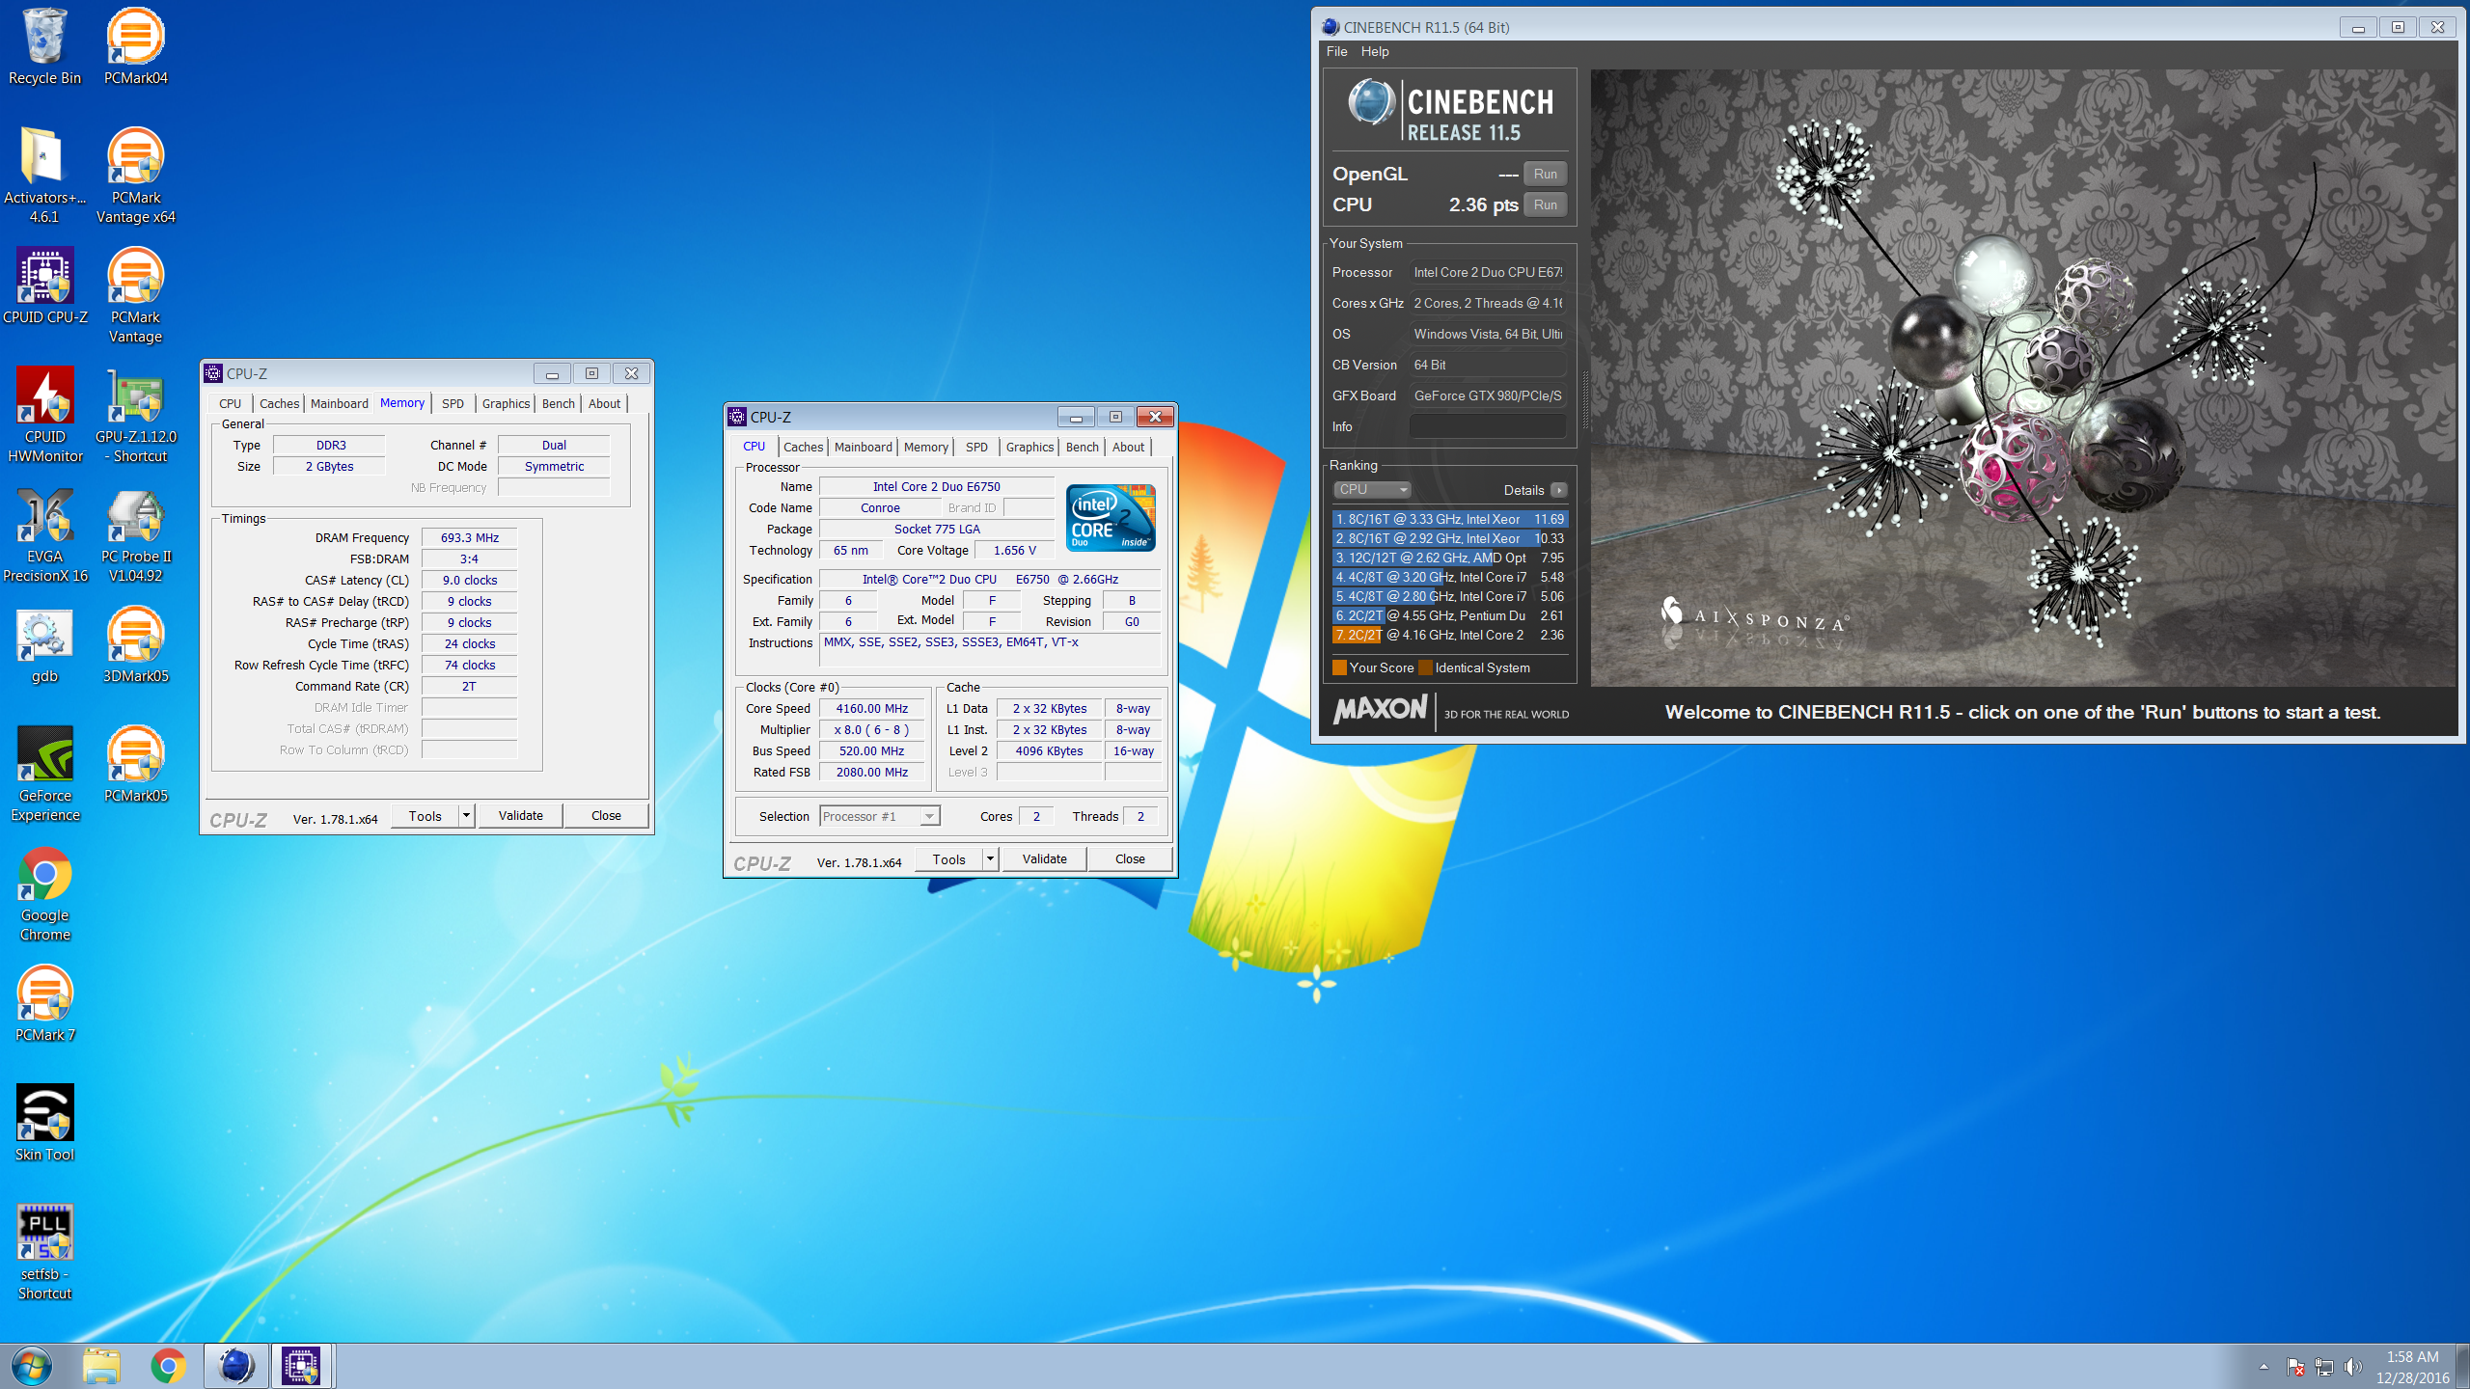
Task: Show hidden tray icons arrow
Action: coord(2264,1367)
